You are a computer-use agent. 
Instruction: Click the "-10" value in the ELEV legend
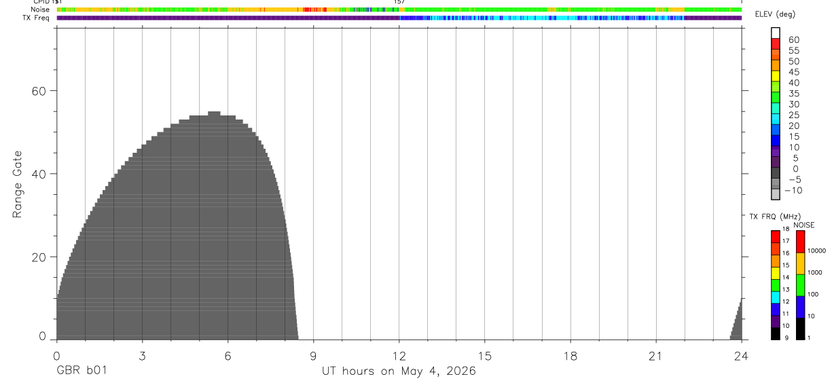pyautogui.click(x=793, y=190)
